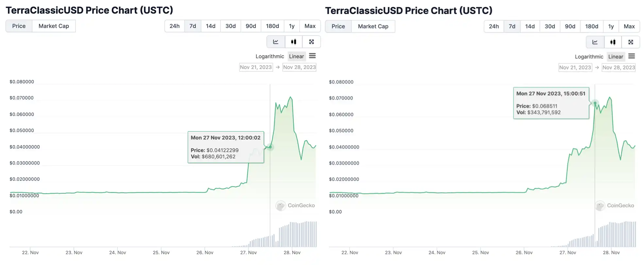Open left chart start date Nov 21, 2023

tap(256, 67)
